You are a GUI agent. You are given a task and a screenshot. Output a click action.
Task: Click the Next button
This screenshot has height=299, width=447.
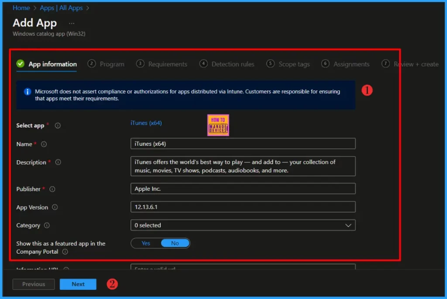pos(78,284)
